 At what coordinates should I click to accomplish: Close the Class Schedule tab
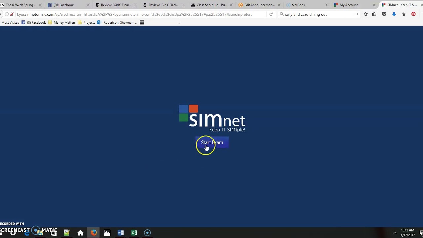click(231, 5)
